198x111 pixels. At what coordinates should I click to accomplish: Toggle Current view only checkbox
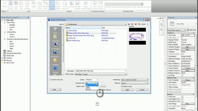coord(50,80)
